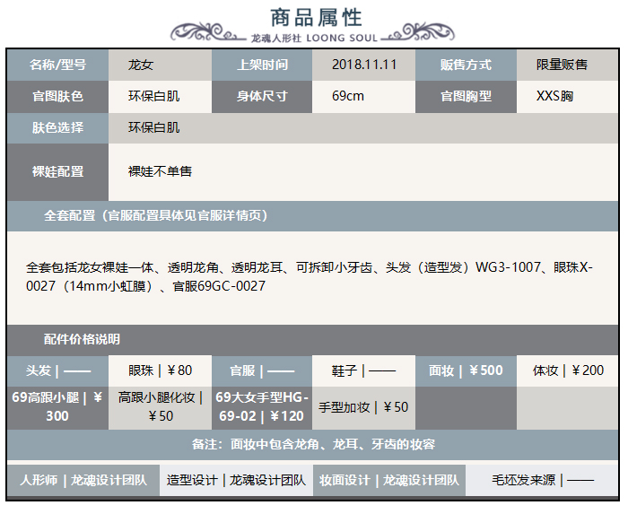Select the 名称/型号 header cell

point(57,65)
